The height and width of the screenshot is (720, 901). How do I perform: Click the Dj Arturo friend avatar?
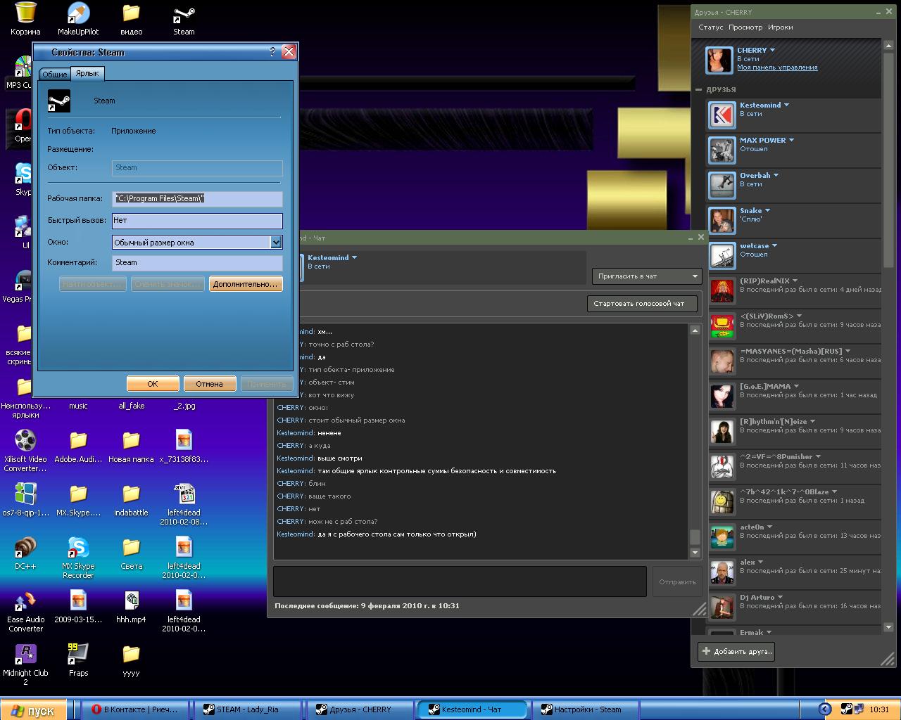coord(722,607)
